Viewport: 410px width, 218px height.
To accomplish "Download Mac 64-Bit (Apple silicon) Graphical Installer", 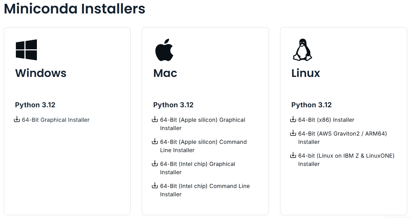I will pyautogui.click(x=202, y=120).
